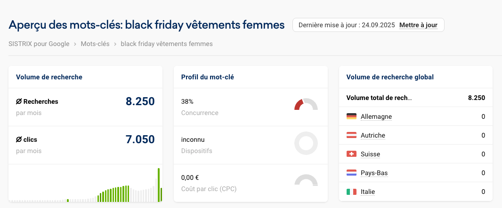The height and width of the screenshot is (208, 502).
Task: Click the tallest green bar in chart
Action: tap(159, 185)
